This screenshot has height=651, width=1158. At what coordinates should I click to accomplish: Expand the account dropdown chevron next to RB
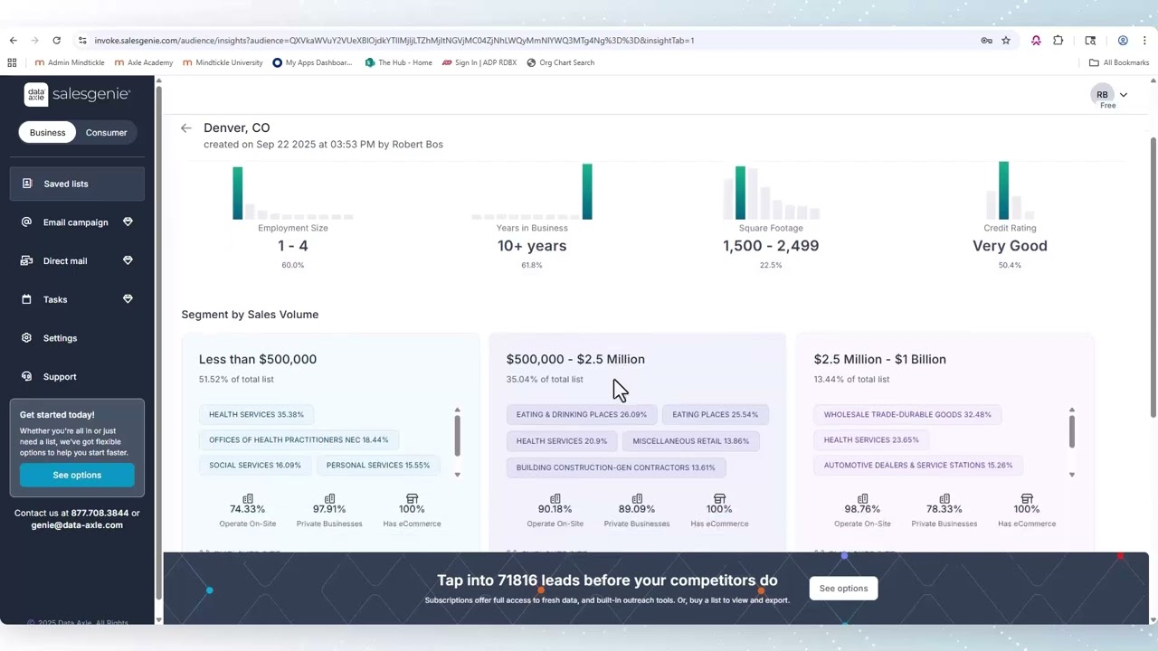pos(1124,94)
